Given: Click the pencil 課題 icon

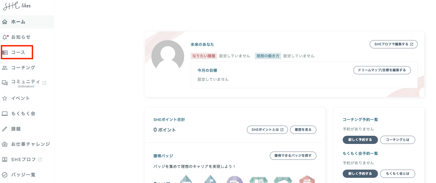Looking at the screenshot, I should (5, 129).
